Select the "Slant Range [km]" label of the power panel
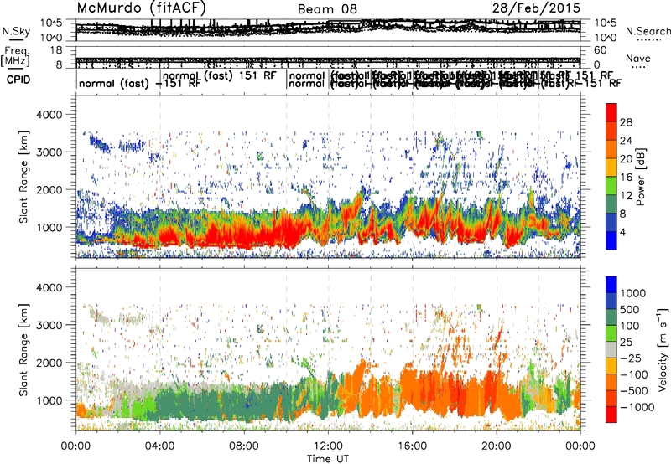671x464 pixels. pyautogui.click(x=23, y=177)
